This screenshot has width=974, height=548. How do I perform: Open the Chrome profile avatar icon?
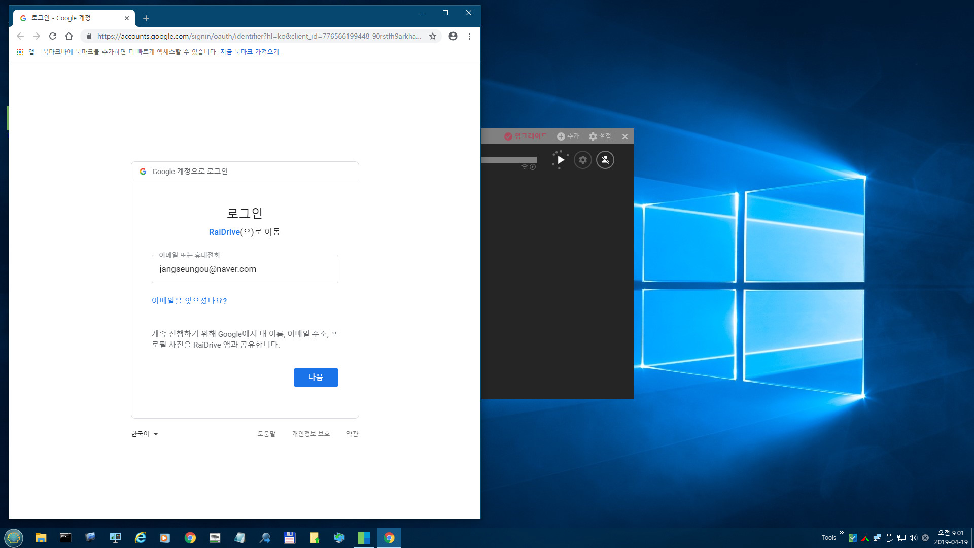453,36
